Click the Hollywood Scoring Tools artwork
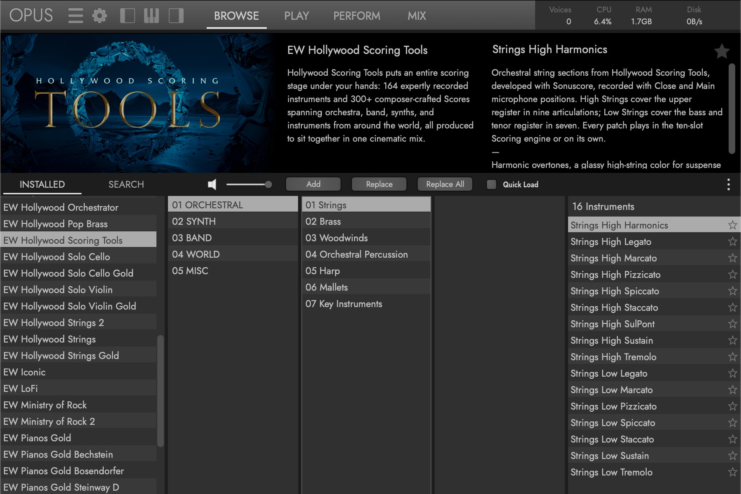This screenshot has width=741, height=494. coord(138,103)
